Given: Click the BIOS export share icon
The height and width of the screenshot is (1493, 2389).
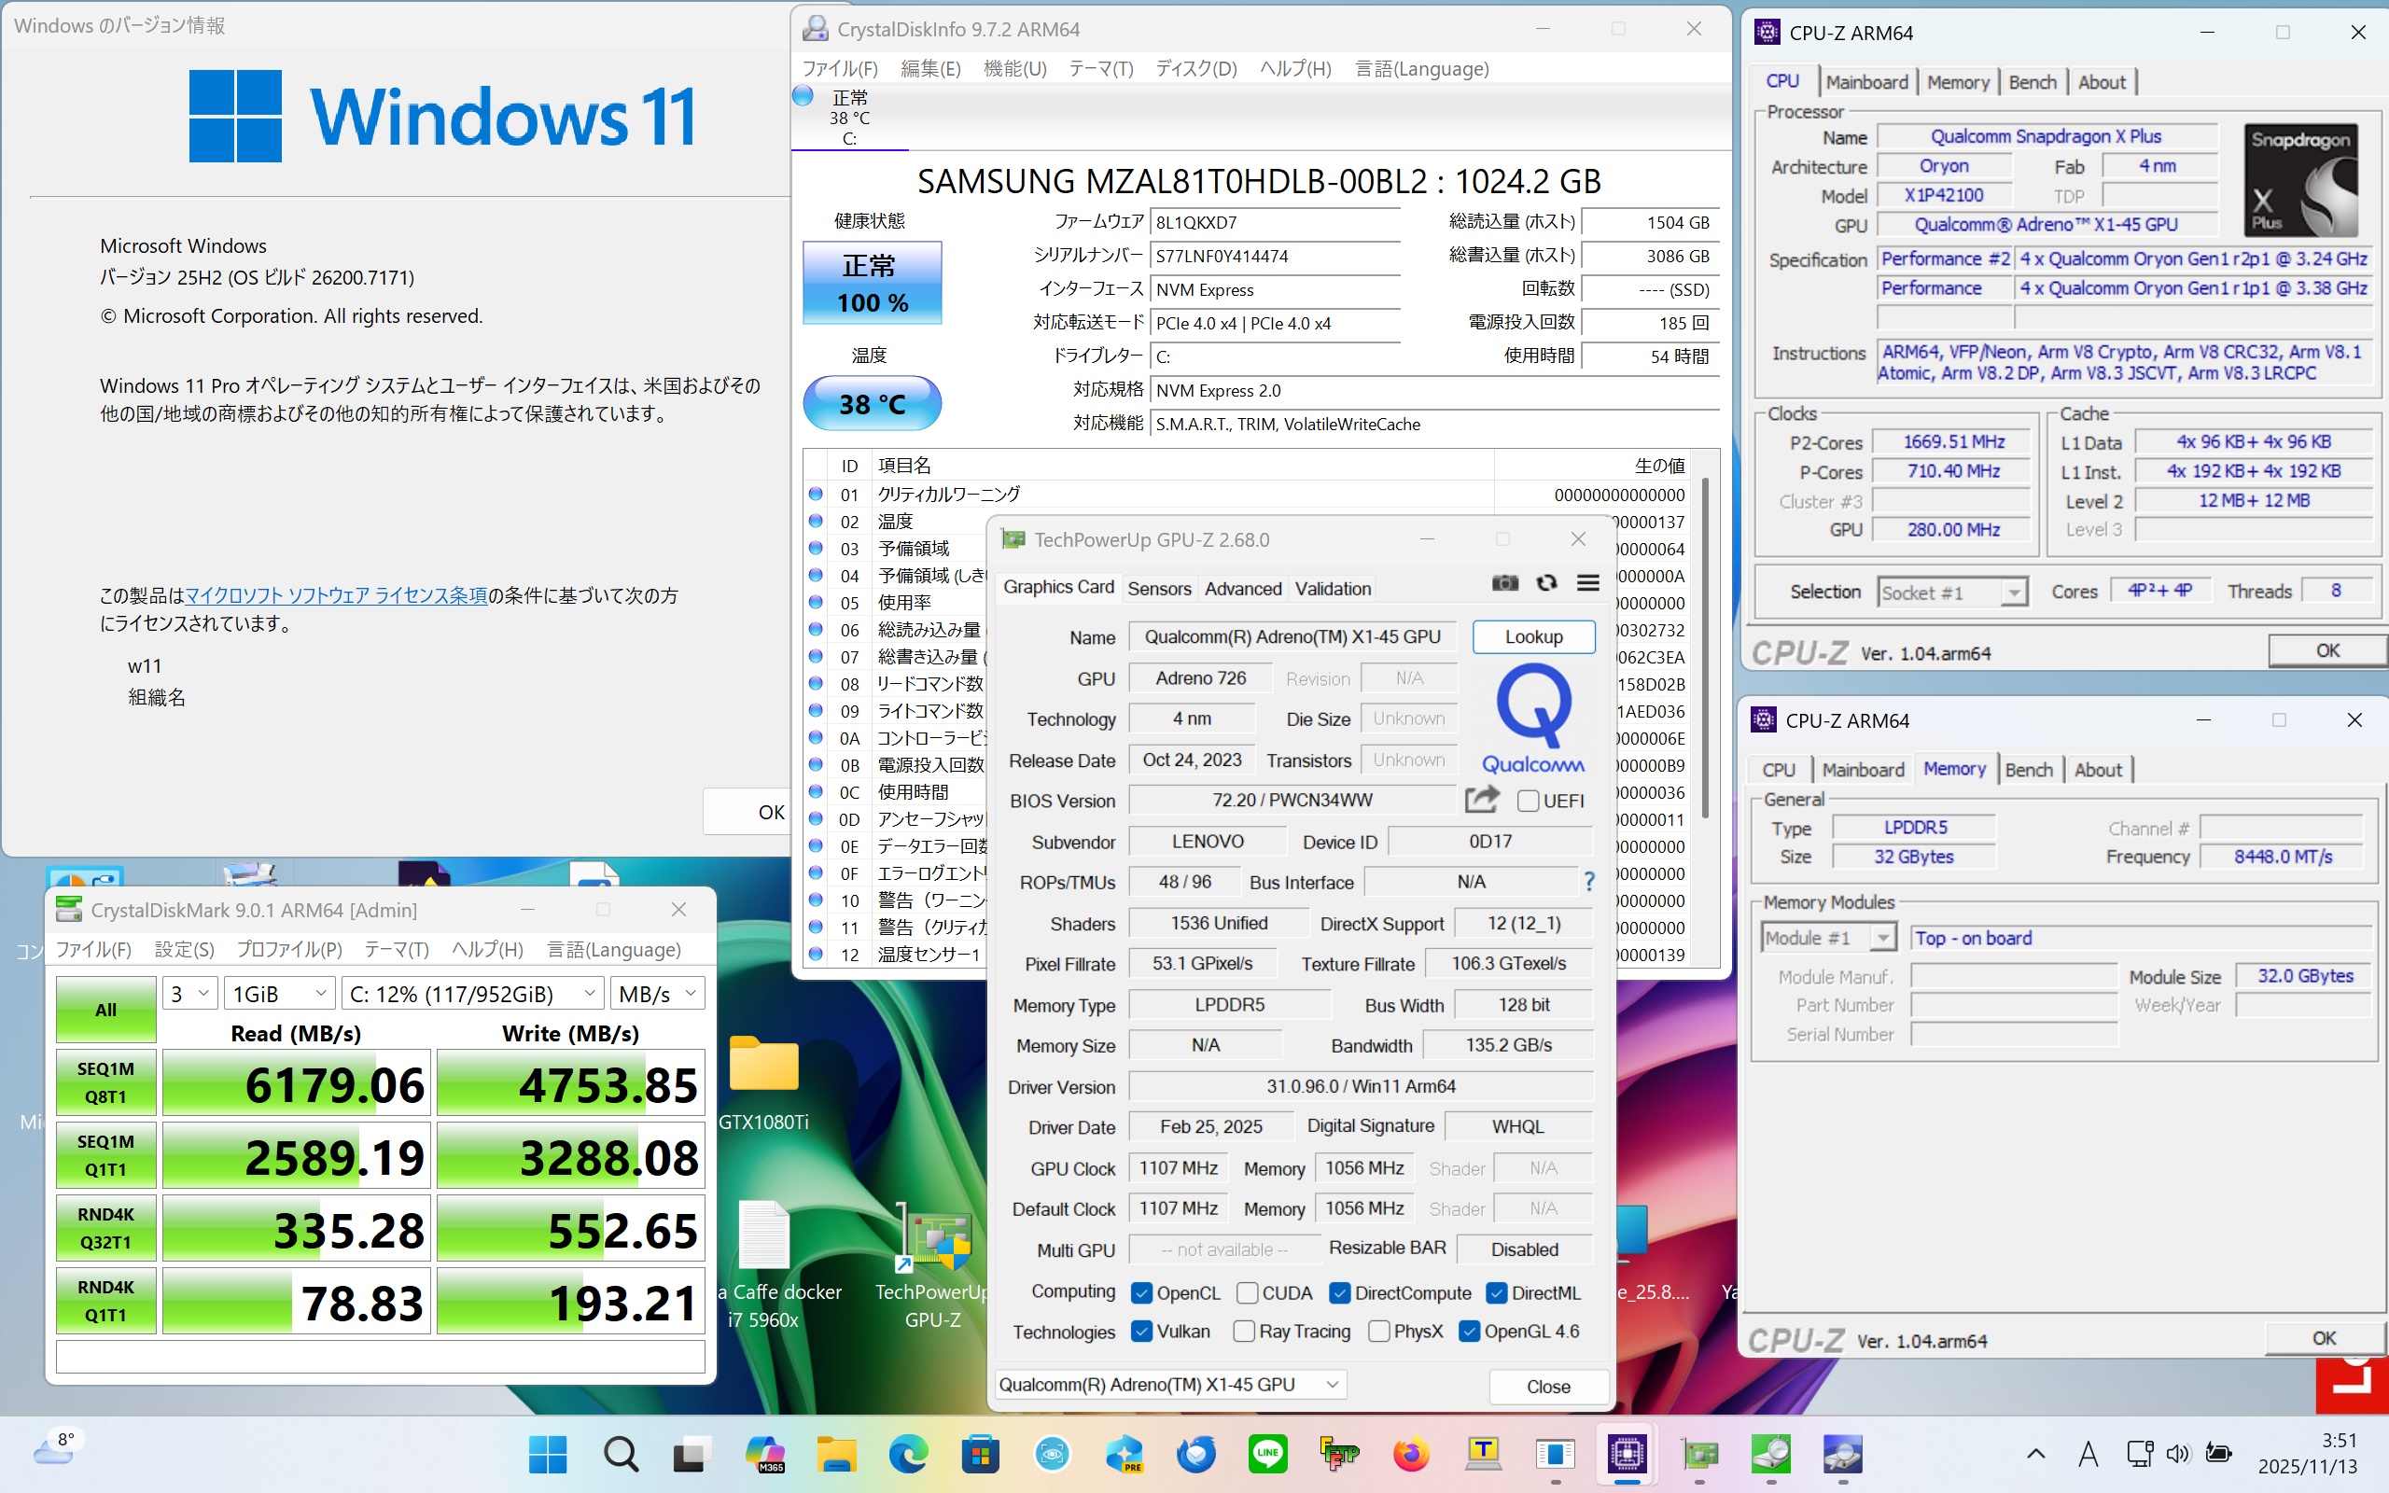Looking at the screenshot, I should 1481,800.
